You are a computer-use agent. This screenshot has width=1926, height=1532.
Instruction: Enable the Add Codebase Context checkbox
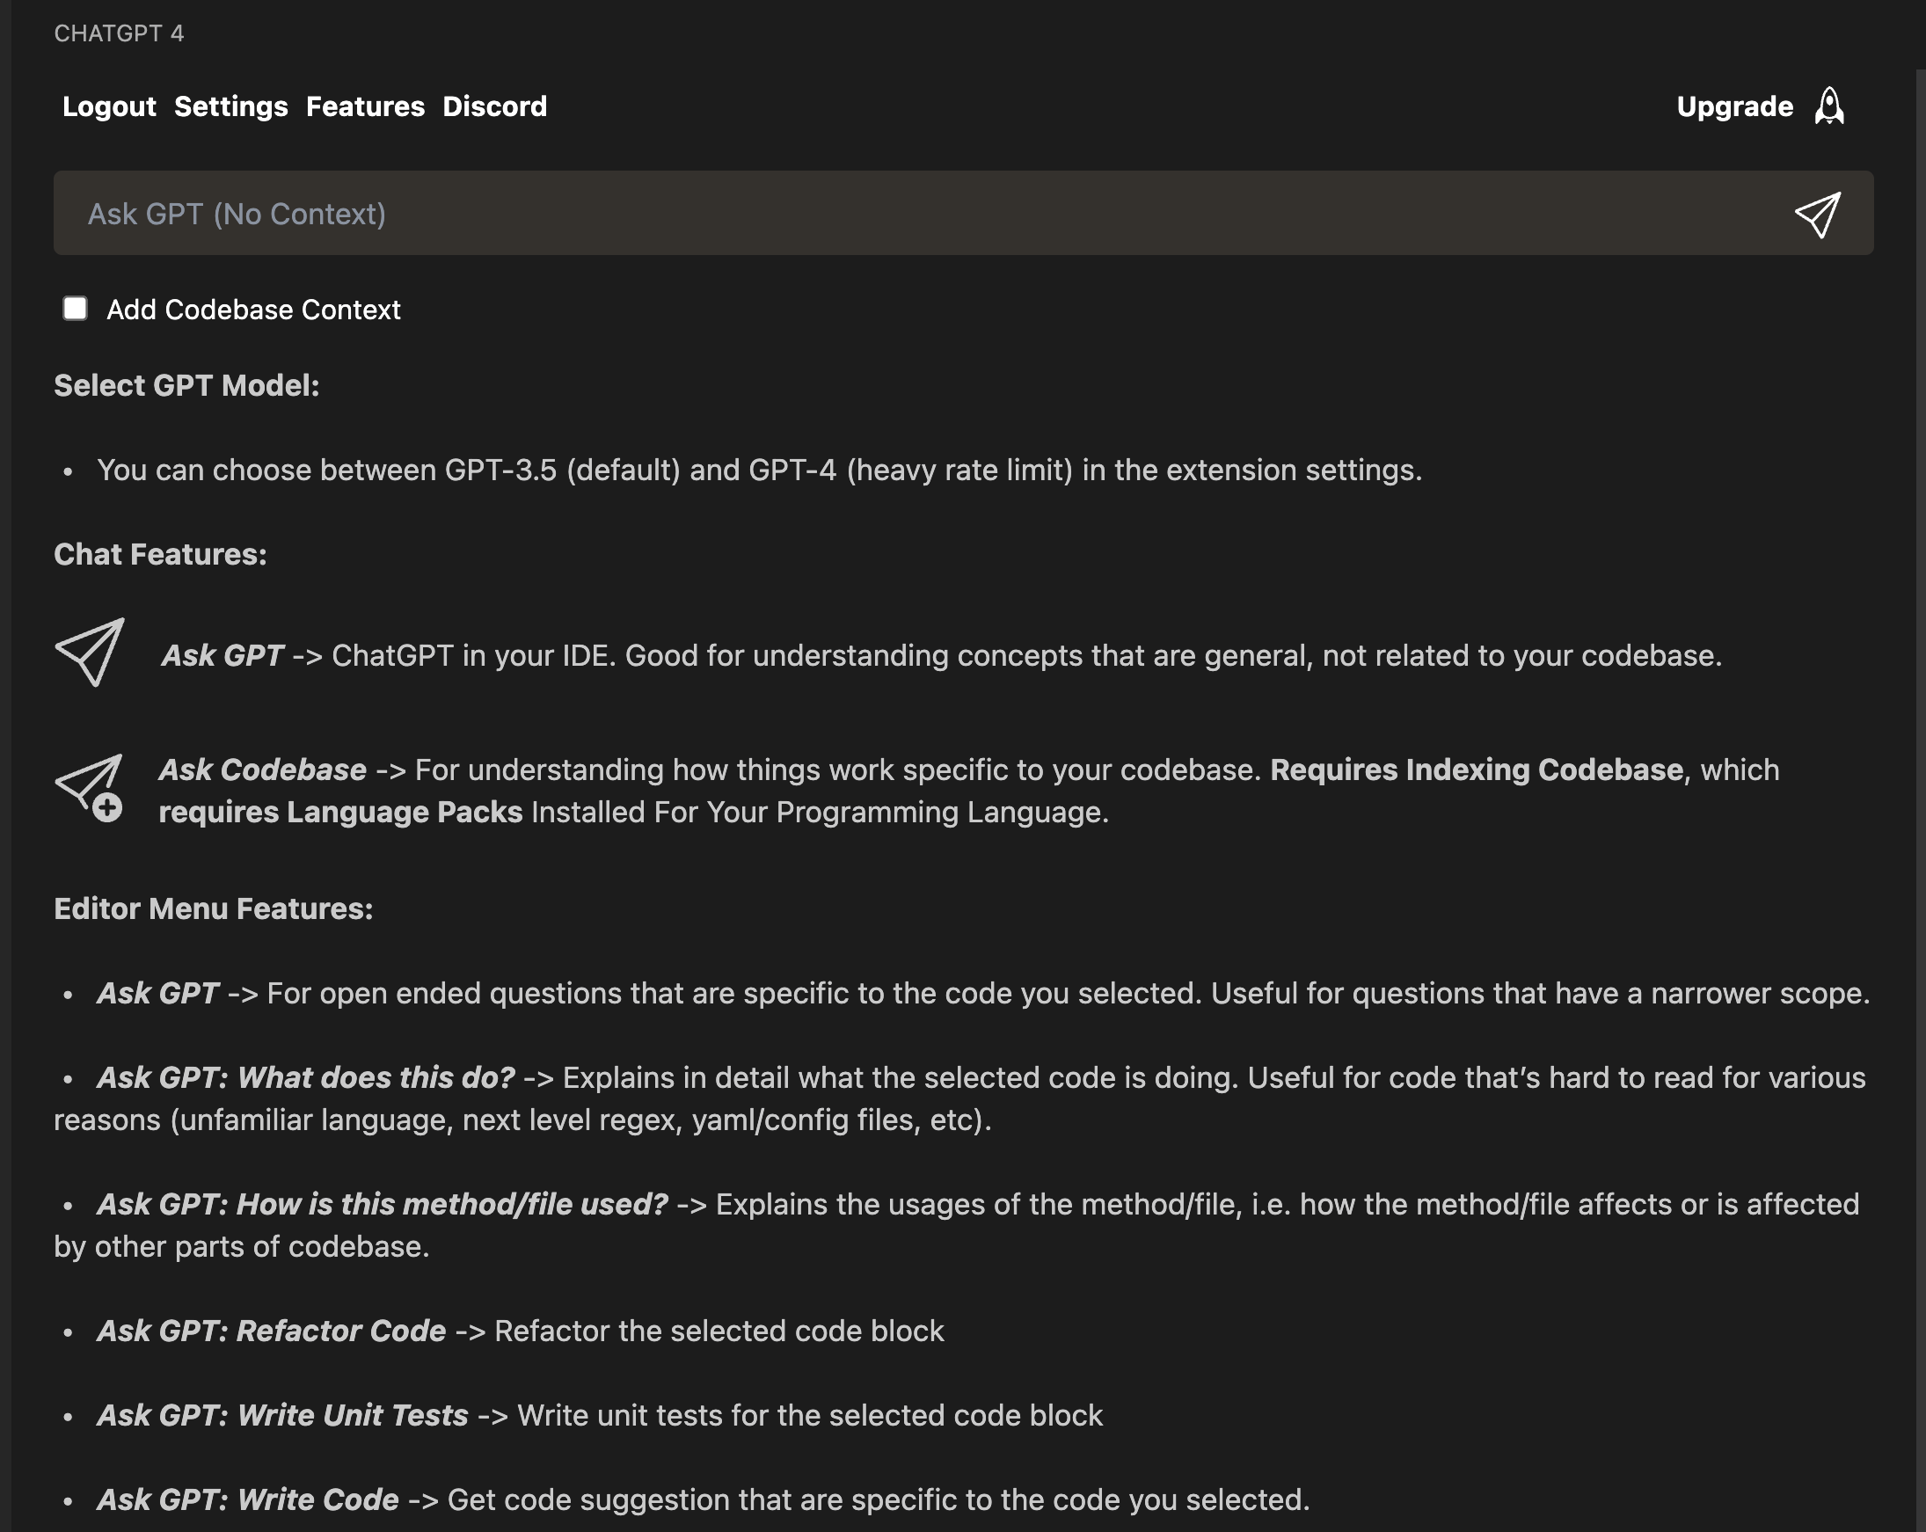click(x=75, y=309)
